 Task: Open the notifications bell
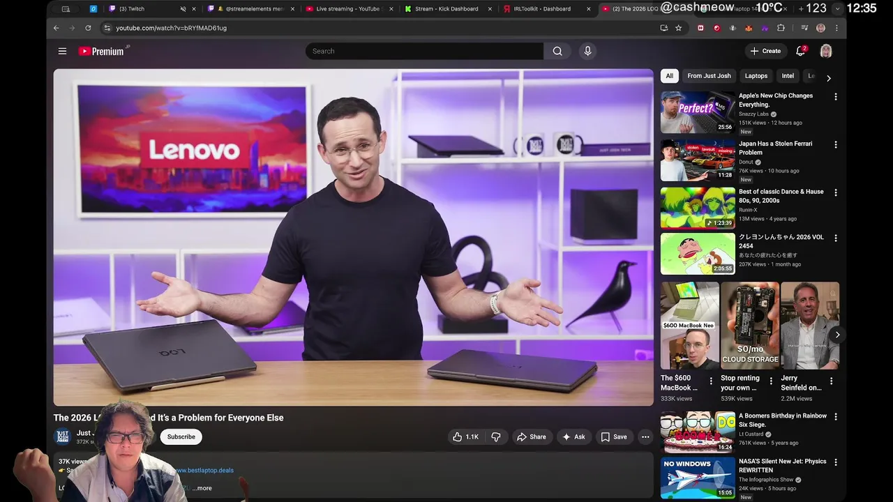(801, 51)
